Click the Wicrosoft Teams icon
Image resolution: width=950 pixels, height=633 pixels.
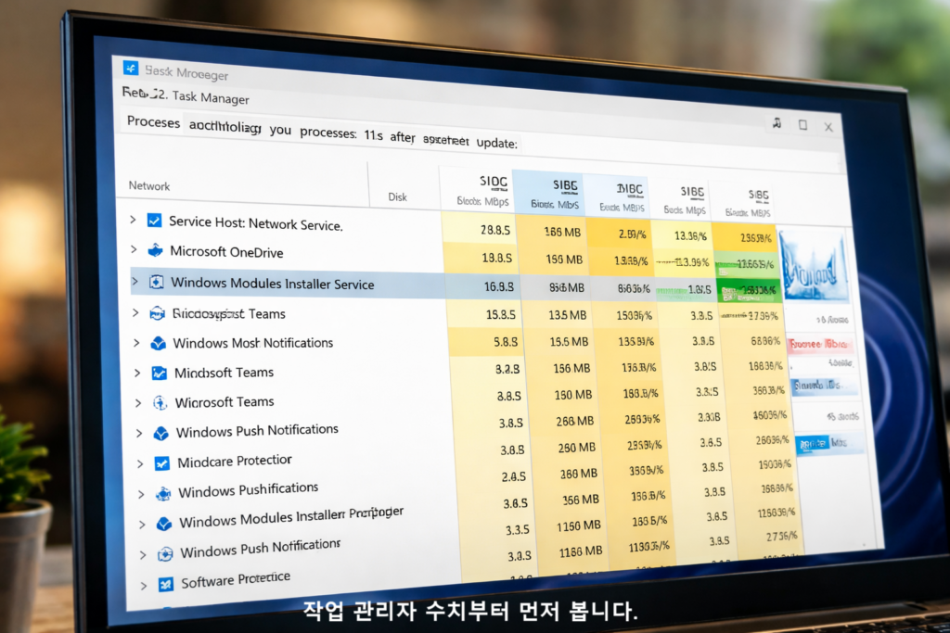click(x=160, y=402)
